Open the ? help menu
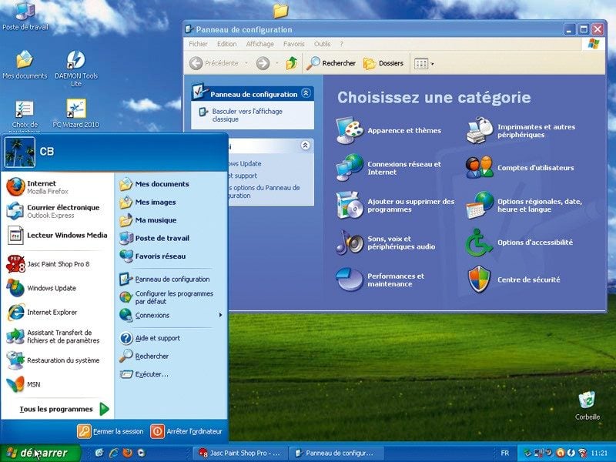The width and height of the screenshot is (616, 462). tap(341, 44)
